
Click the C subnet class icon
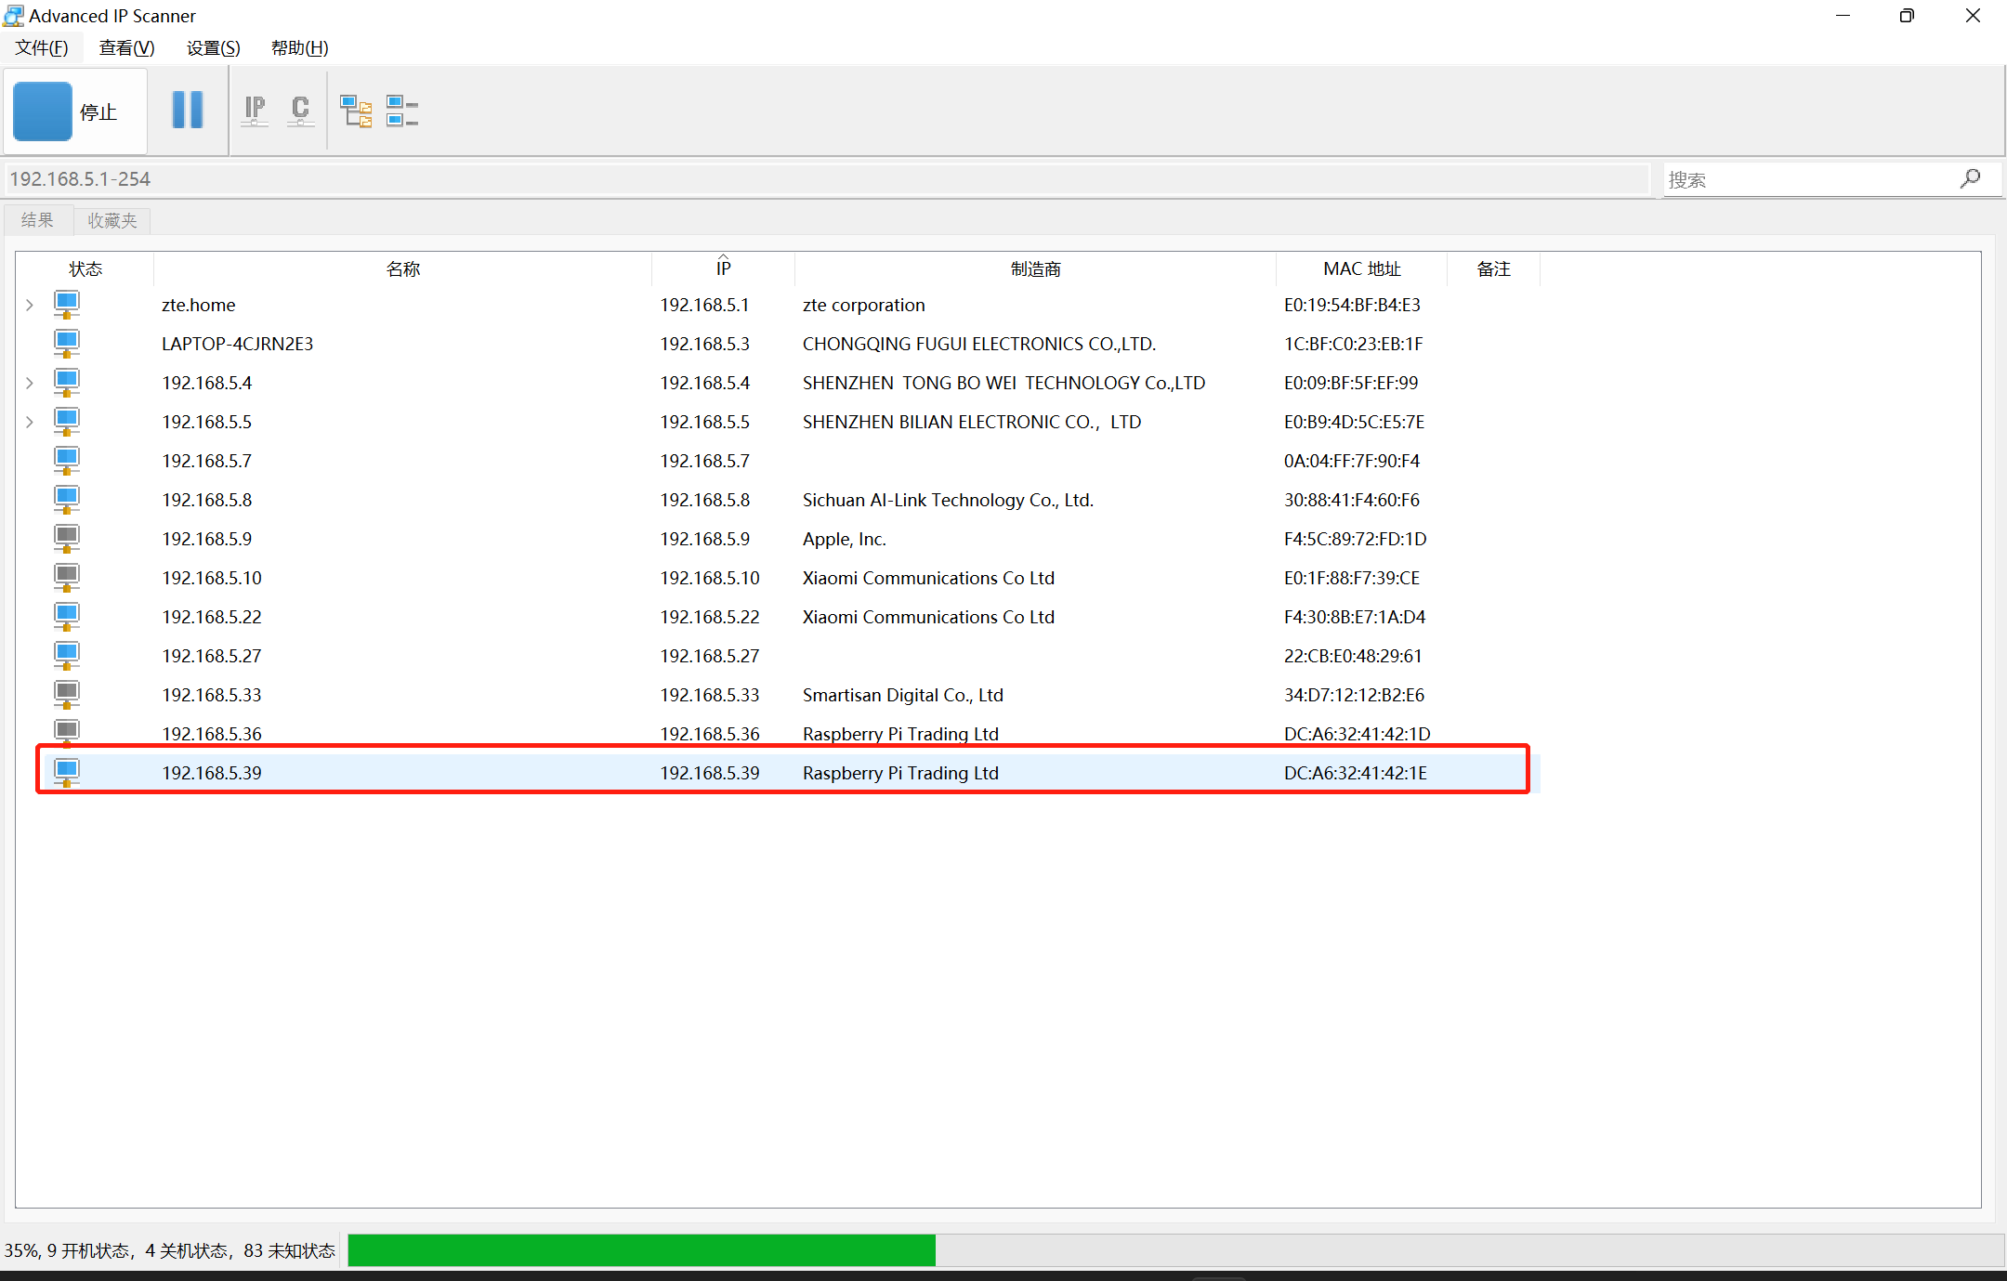pyautogui.click(x=300, y=111)
